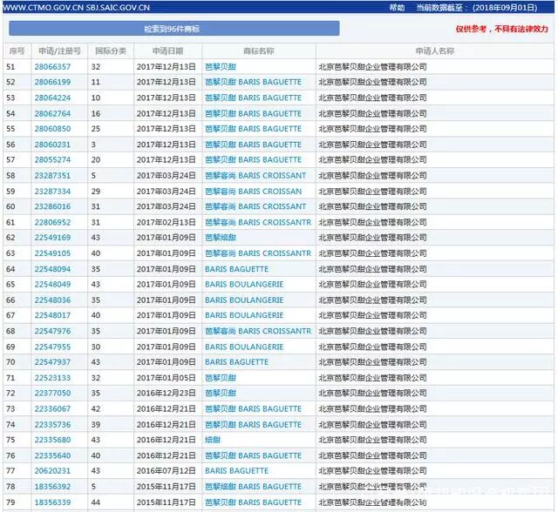The image size is (558, 512).
Task: Open registration number 22547955
Action: [52, 347]
